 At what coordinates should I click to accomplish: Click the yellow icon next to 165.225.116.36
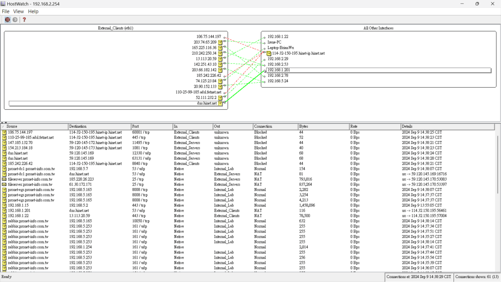point(220,47)
